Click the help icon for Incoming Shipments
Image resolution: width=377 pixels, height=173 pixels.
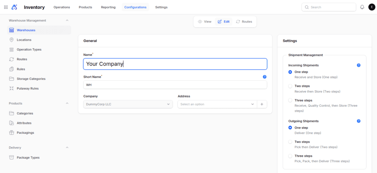click(x=359, y=65)
